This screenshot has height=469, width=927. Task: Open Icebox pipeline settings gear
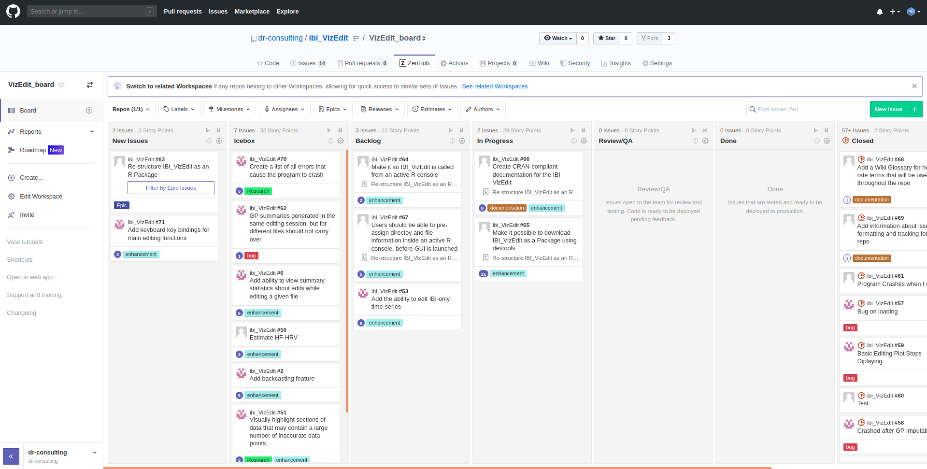341,141
